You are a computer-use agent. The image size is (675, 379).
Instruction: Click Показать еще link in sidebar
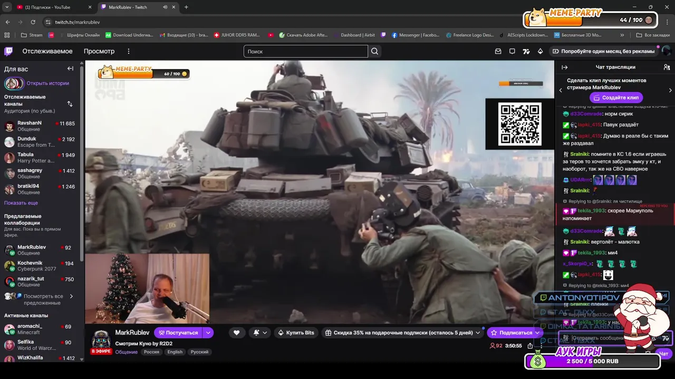pyautogui.click(x=21, y=203)
